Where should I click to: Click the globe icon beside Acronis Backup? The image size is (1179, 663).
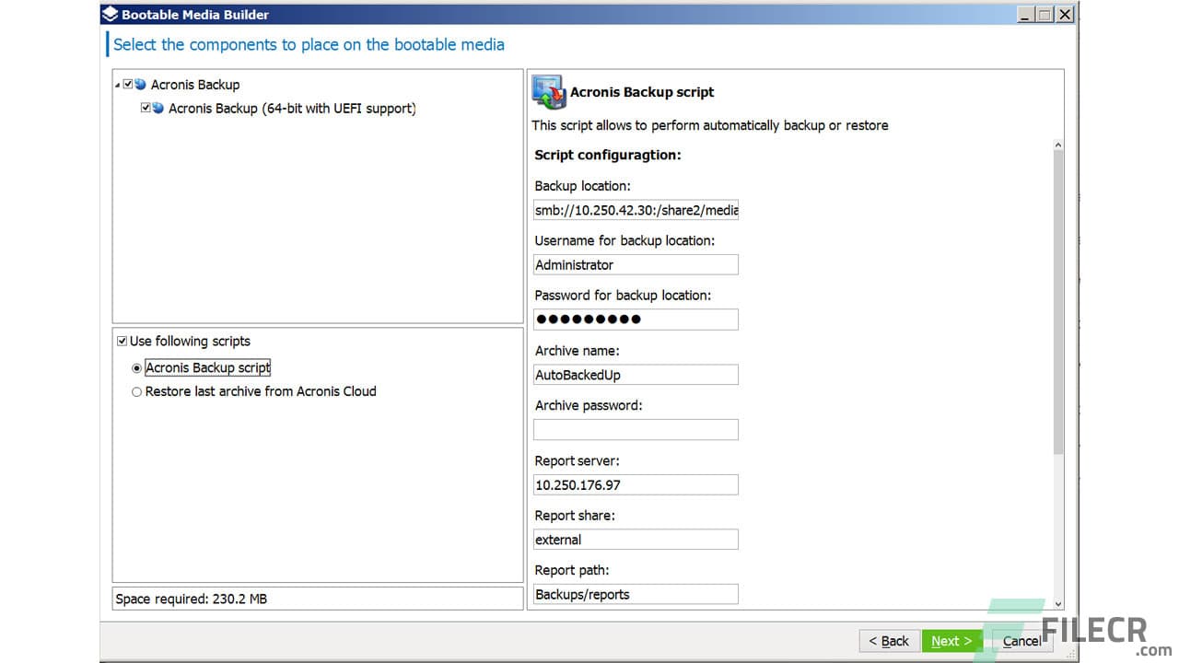click(140, 84)
